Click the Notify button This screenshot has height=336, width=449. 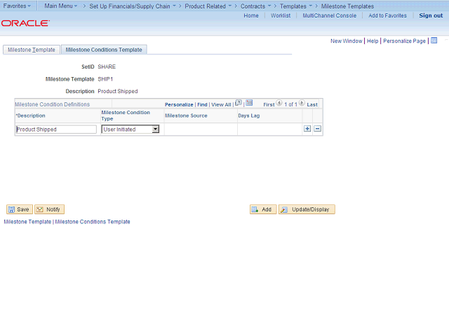pyautogui.click(x=49, y=209)
